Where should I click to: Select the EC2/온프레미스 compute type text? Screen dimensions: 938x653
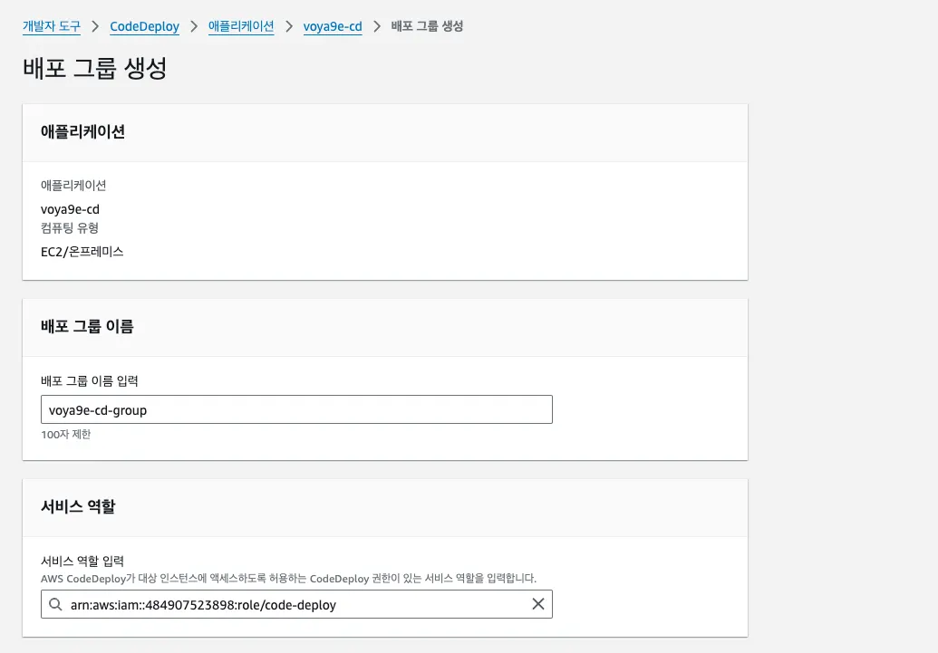click(x=82, y=252)
